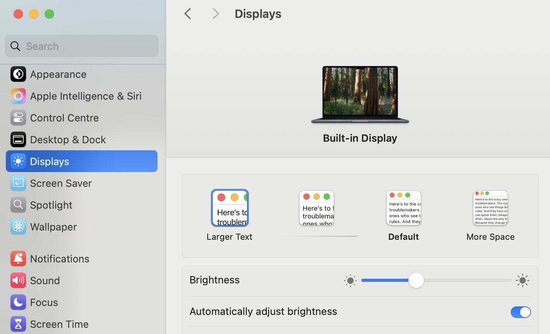Click the search magnifier icon
The image size is (550, 334).
pyautogui.click(x=16, y=46)
